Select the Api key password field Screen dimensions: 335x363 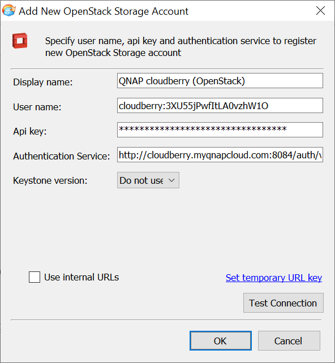tap(220, 130)
